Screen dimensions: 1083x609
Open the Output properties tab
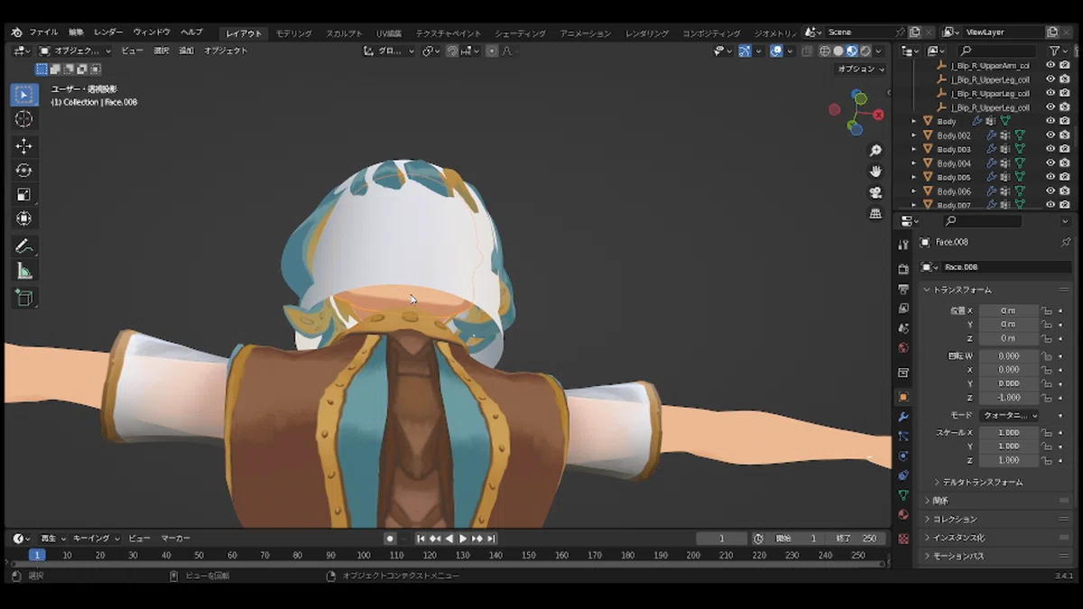[903, 289]
